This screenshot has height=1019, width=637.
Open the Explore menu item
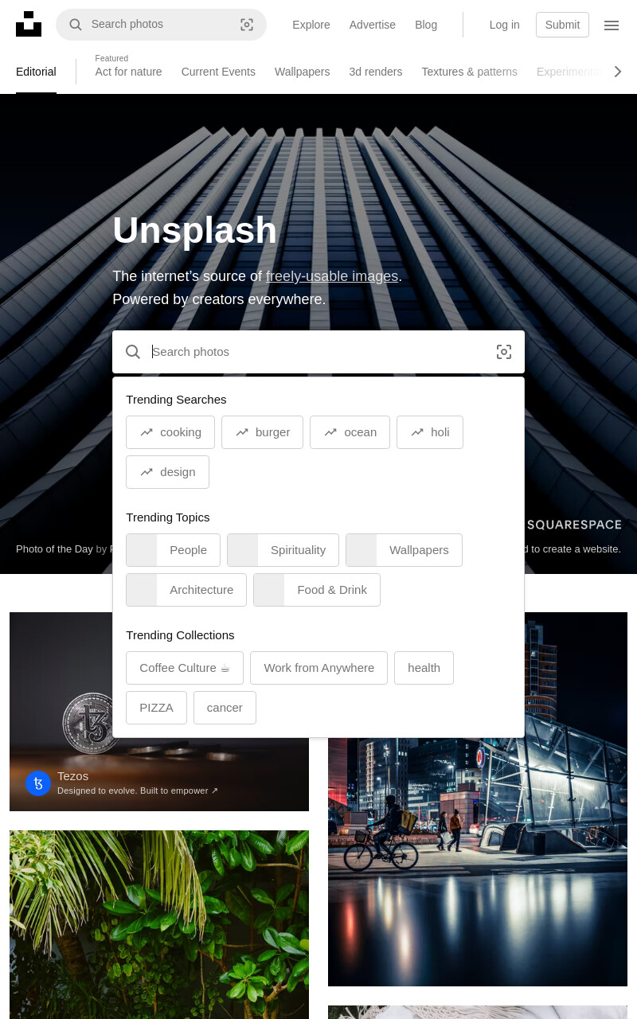pyautogui.click(x=311, y=25)
